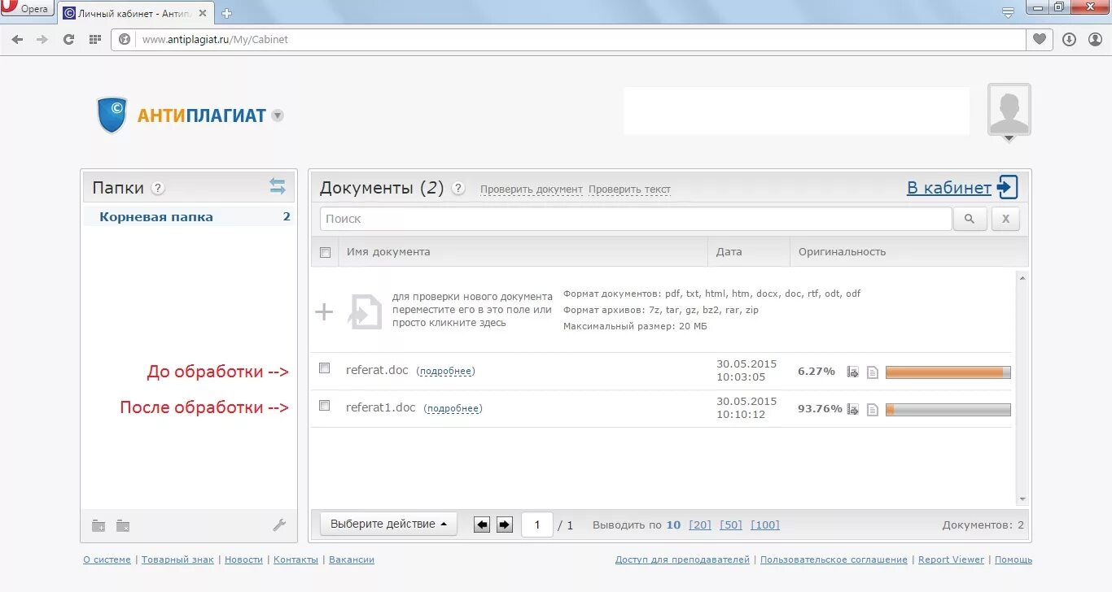Screen dimensions: 1112x592
Task: Open report icon for referat.doc
Action: (x=873, y=372)
